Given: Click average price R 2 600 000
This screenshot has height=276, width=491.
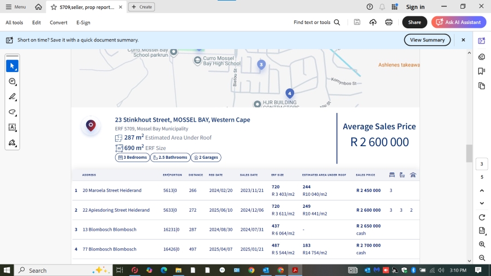Looking at the screenshot, I should point(379,142).
